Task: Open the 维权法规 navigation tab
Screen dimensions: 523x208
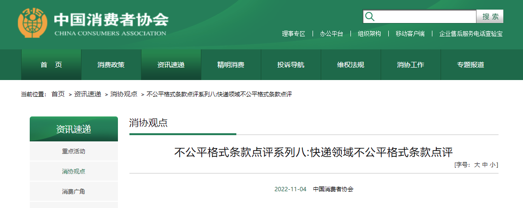Action: [350, 65]
